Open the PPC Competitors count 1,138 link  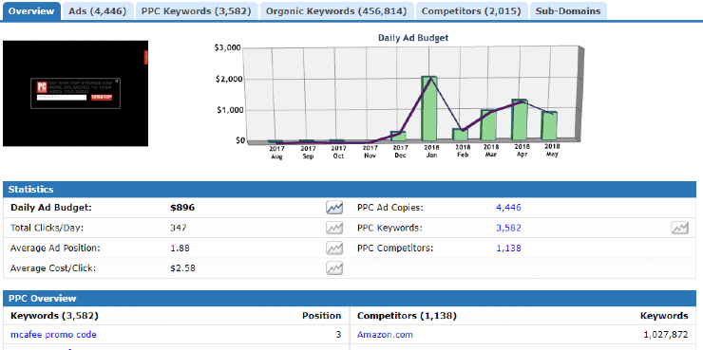[508, 248]
